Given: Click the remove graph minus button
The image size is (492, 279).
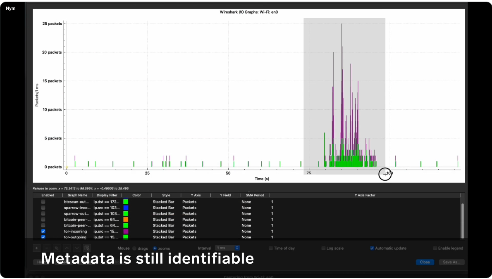Looking at the screenshot, I should click(46, 248).
